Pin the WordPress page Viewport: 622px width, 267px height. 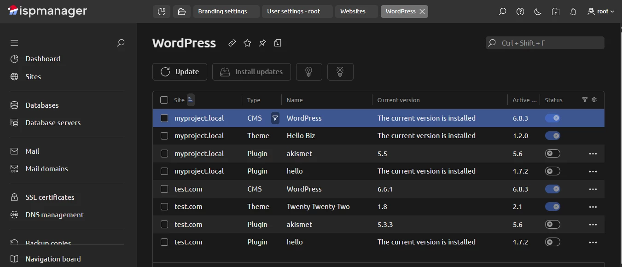click(262, 43)
